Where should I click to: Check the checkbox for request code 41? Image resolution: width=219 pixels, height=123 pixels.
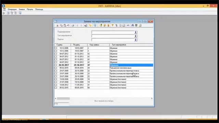coord(56,85)
